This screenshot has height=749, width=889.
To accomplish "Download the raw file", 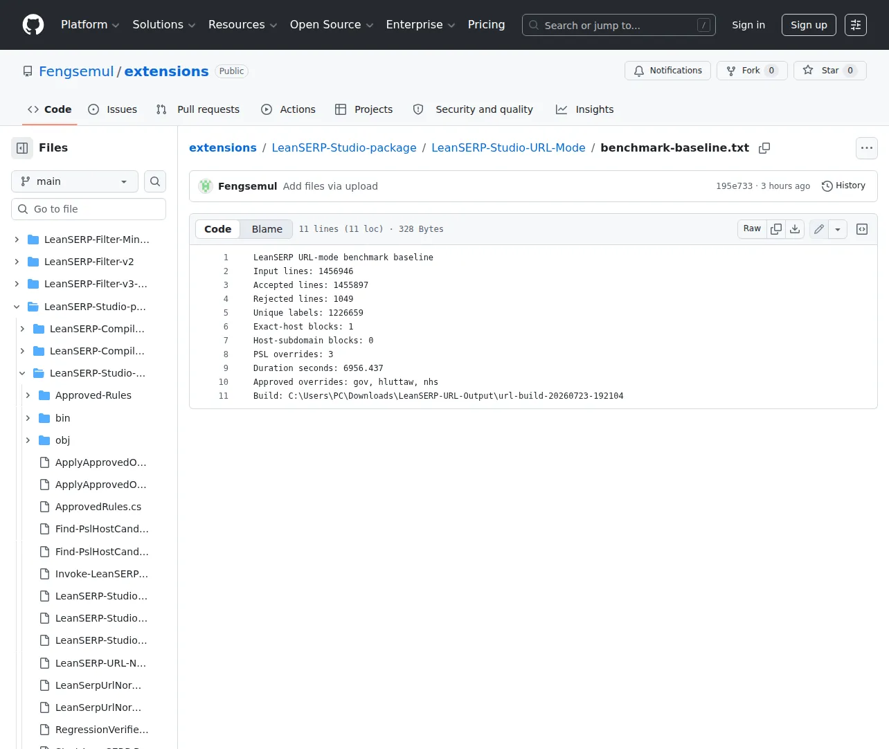I will pyautogui.click(x=795, y=229).
